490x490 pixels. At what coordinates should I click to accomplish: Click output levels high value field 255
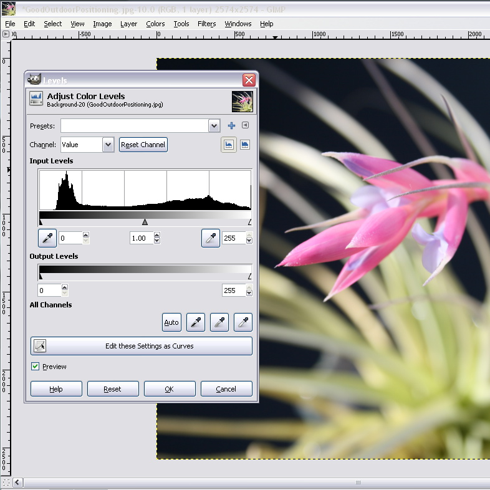pyautogui.click(x=234, y=291)
